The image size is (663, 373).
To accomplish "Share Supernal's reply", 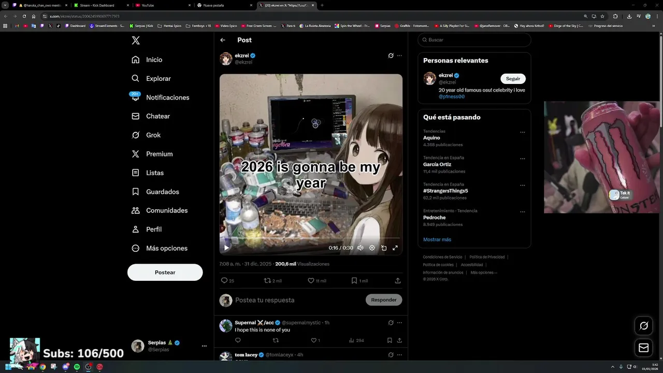I will [399, 340].
